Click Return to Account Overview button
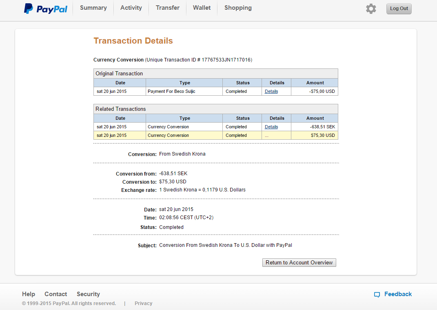This screenshot has width=437, height=310. (x=299, y=262)
